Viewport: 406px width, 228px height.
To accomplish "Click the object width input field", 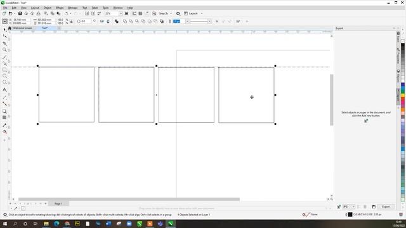I will click(x=46, y=20).
